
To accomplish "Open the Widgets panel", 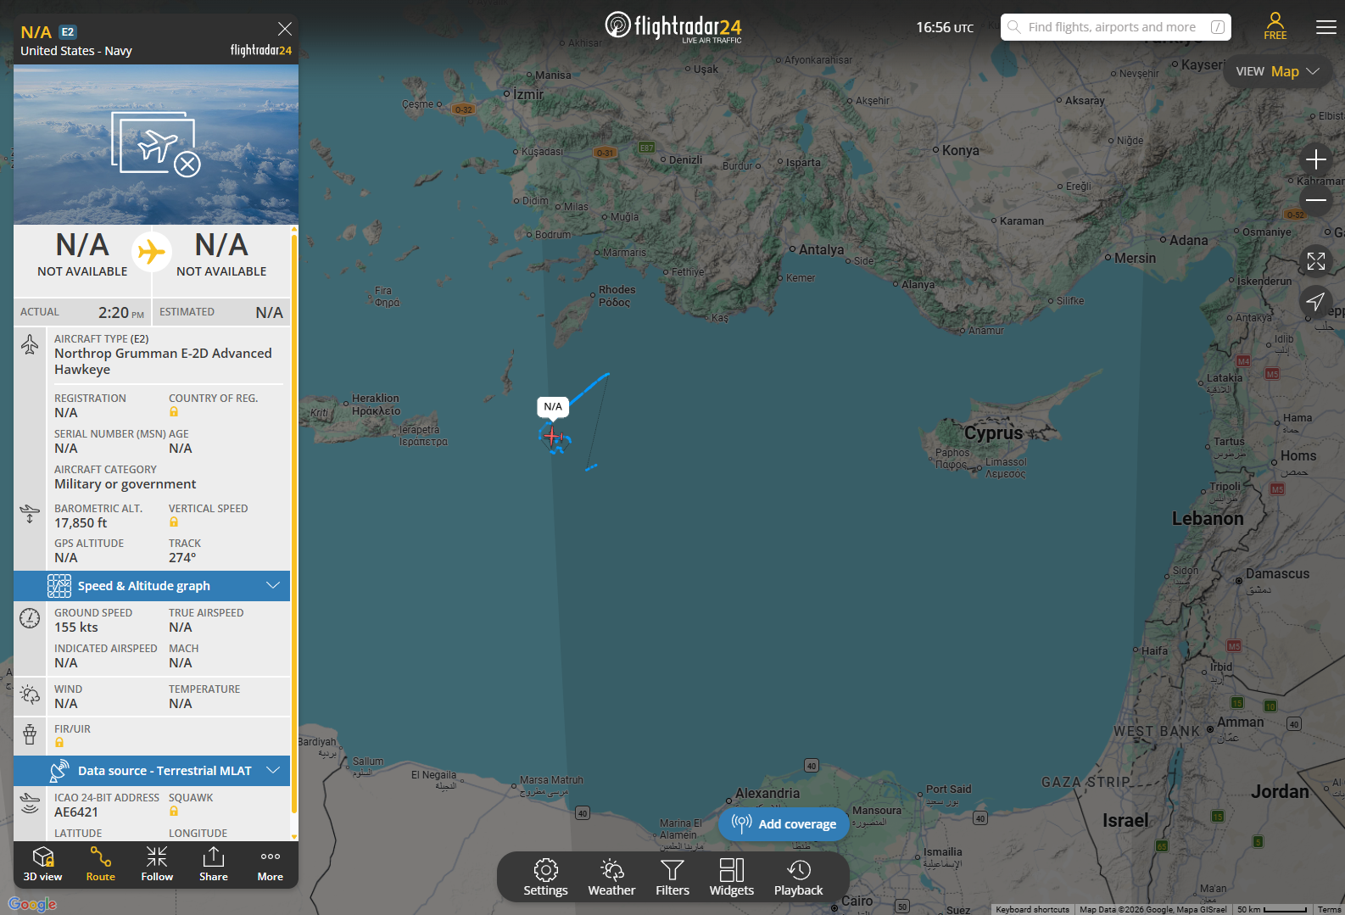I will click(x=731, y=877).
